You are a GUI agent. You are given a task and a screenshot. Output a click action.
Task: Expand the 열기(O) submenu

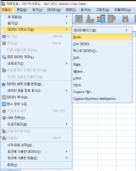pyautogui.click(x=37, y=23)
